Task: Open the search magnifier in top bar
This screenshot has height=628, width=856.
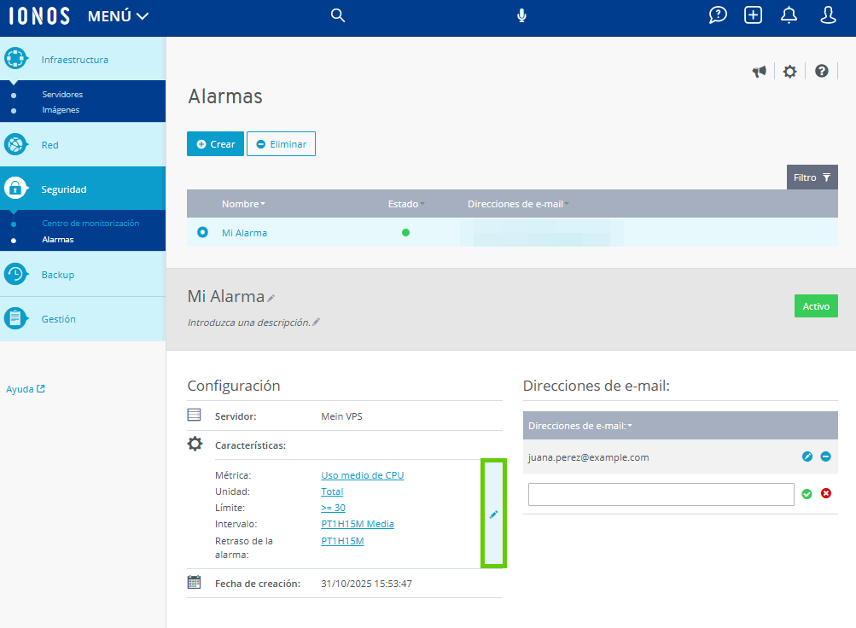Action: [337, 15]
